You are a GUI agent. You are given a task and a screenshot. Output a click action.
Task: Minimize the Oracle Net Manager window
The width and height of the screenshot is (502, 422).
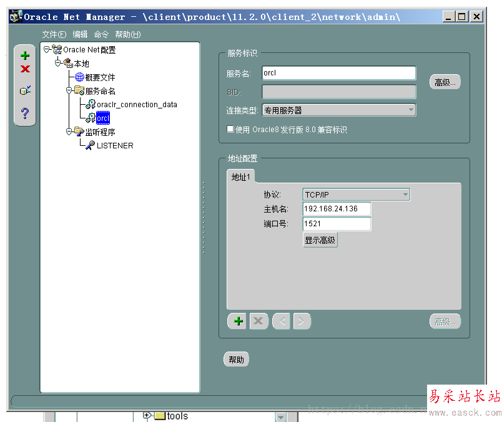click(x=448, y=16)
